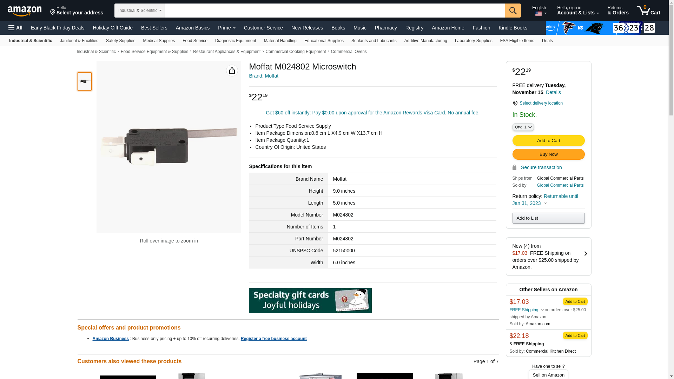Click into the search text field
The width and height of the screenshot is (674, 379).
(335, 11)
